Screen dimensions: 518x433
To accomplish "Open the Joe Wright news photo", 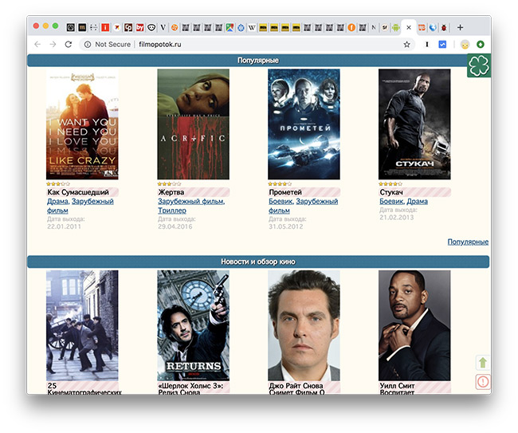I will [304, 325].
